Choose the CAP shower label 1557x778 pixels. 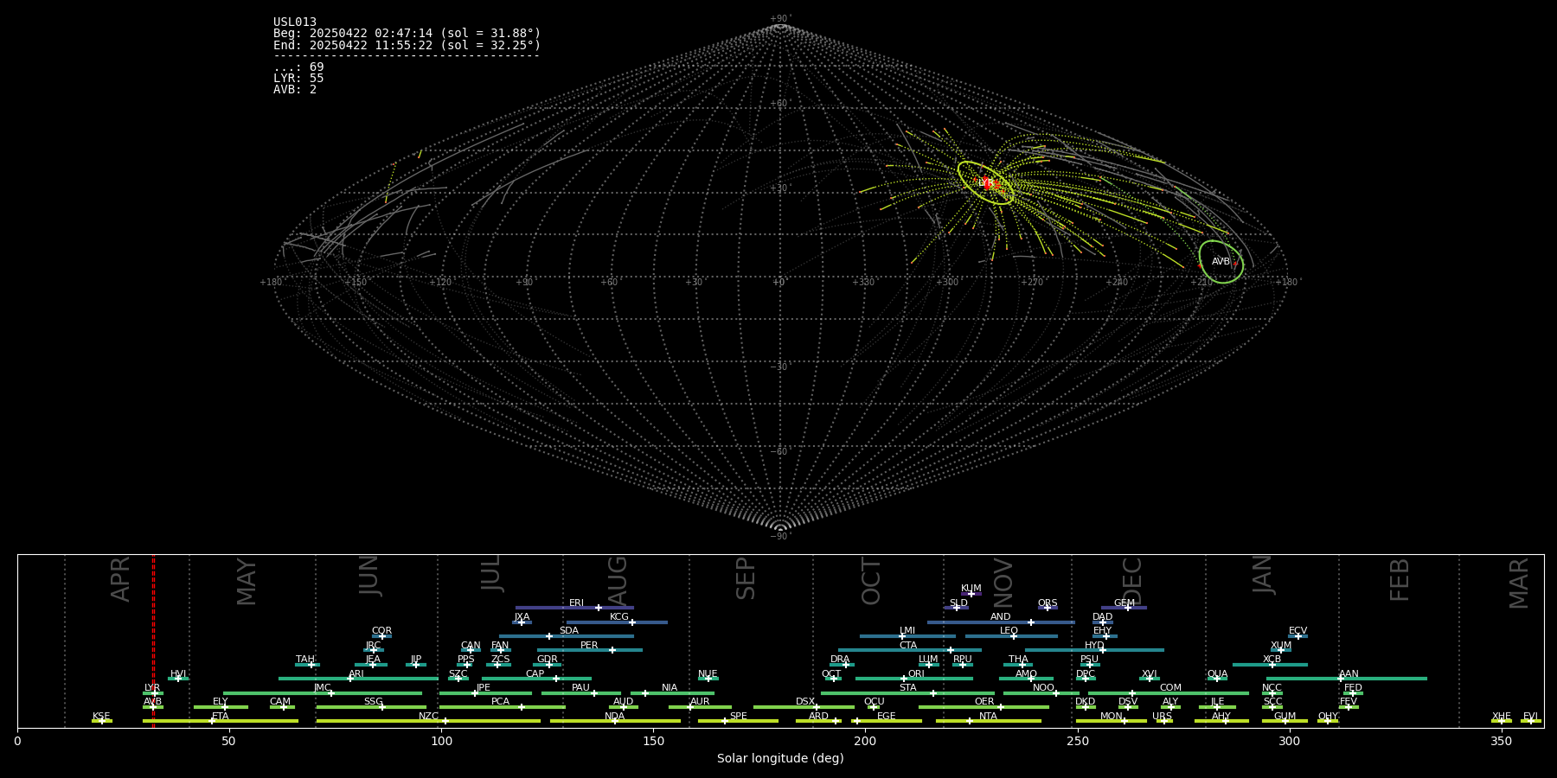point(535,674)
